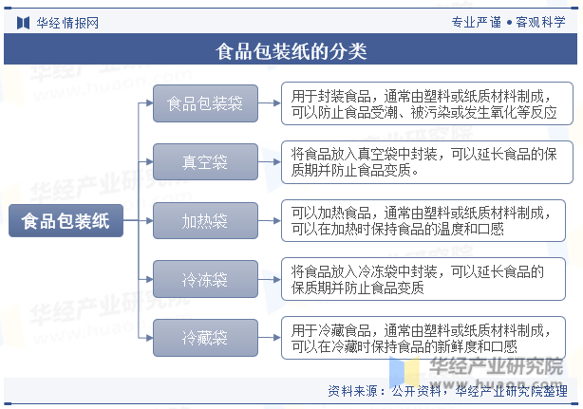Click description starting 将食品放入冷冻袋中封装
583x409 pixels.
point(423,279)
